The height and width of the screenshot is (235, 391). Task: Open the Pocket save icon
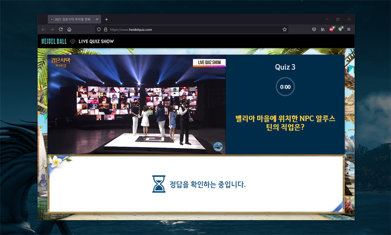click(314, 29)
